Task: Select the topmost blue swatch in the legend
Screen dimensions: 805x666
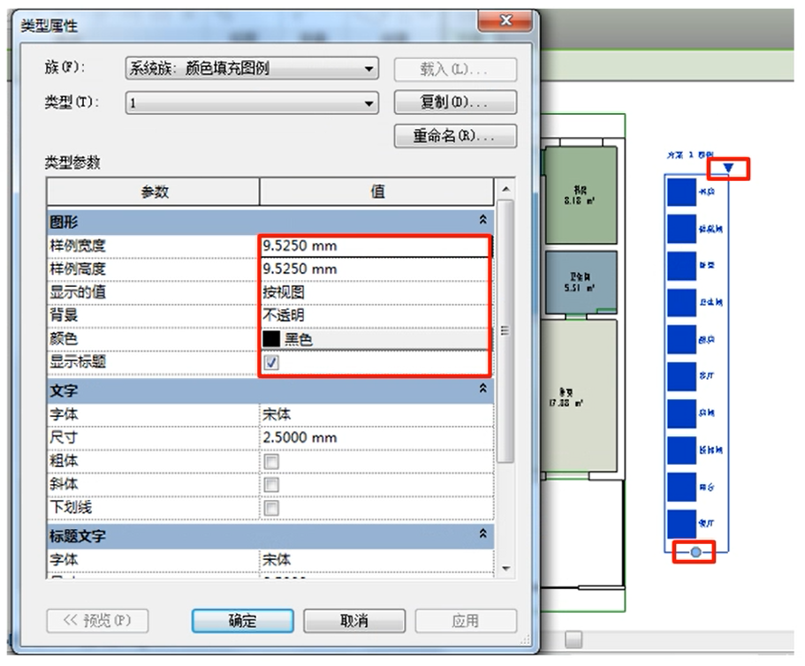Action: click(x=681, y=192)
